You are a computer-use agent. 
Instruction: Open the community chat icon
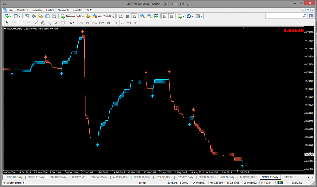[311, 16]
